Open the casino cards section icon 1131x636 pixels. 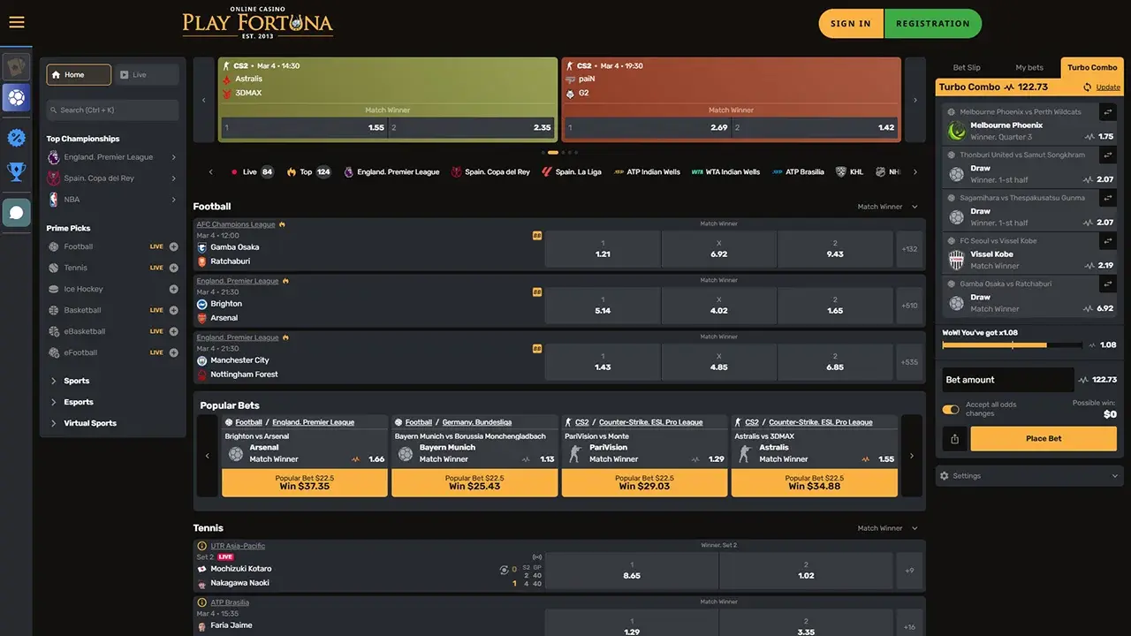coord(16,67)
